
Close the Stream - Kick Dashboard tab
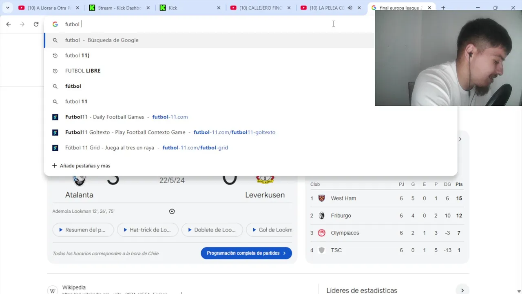pos(148,8)
